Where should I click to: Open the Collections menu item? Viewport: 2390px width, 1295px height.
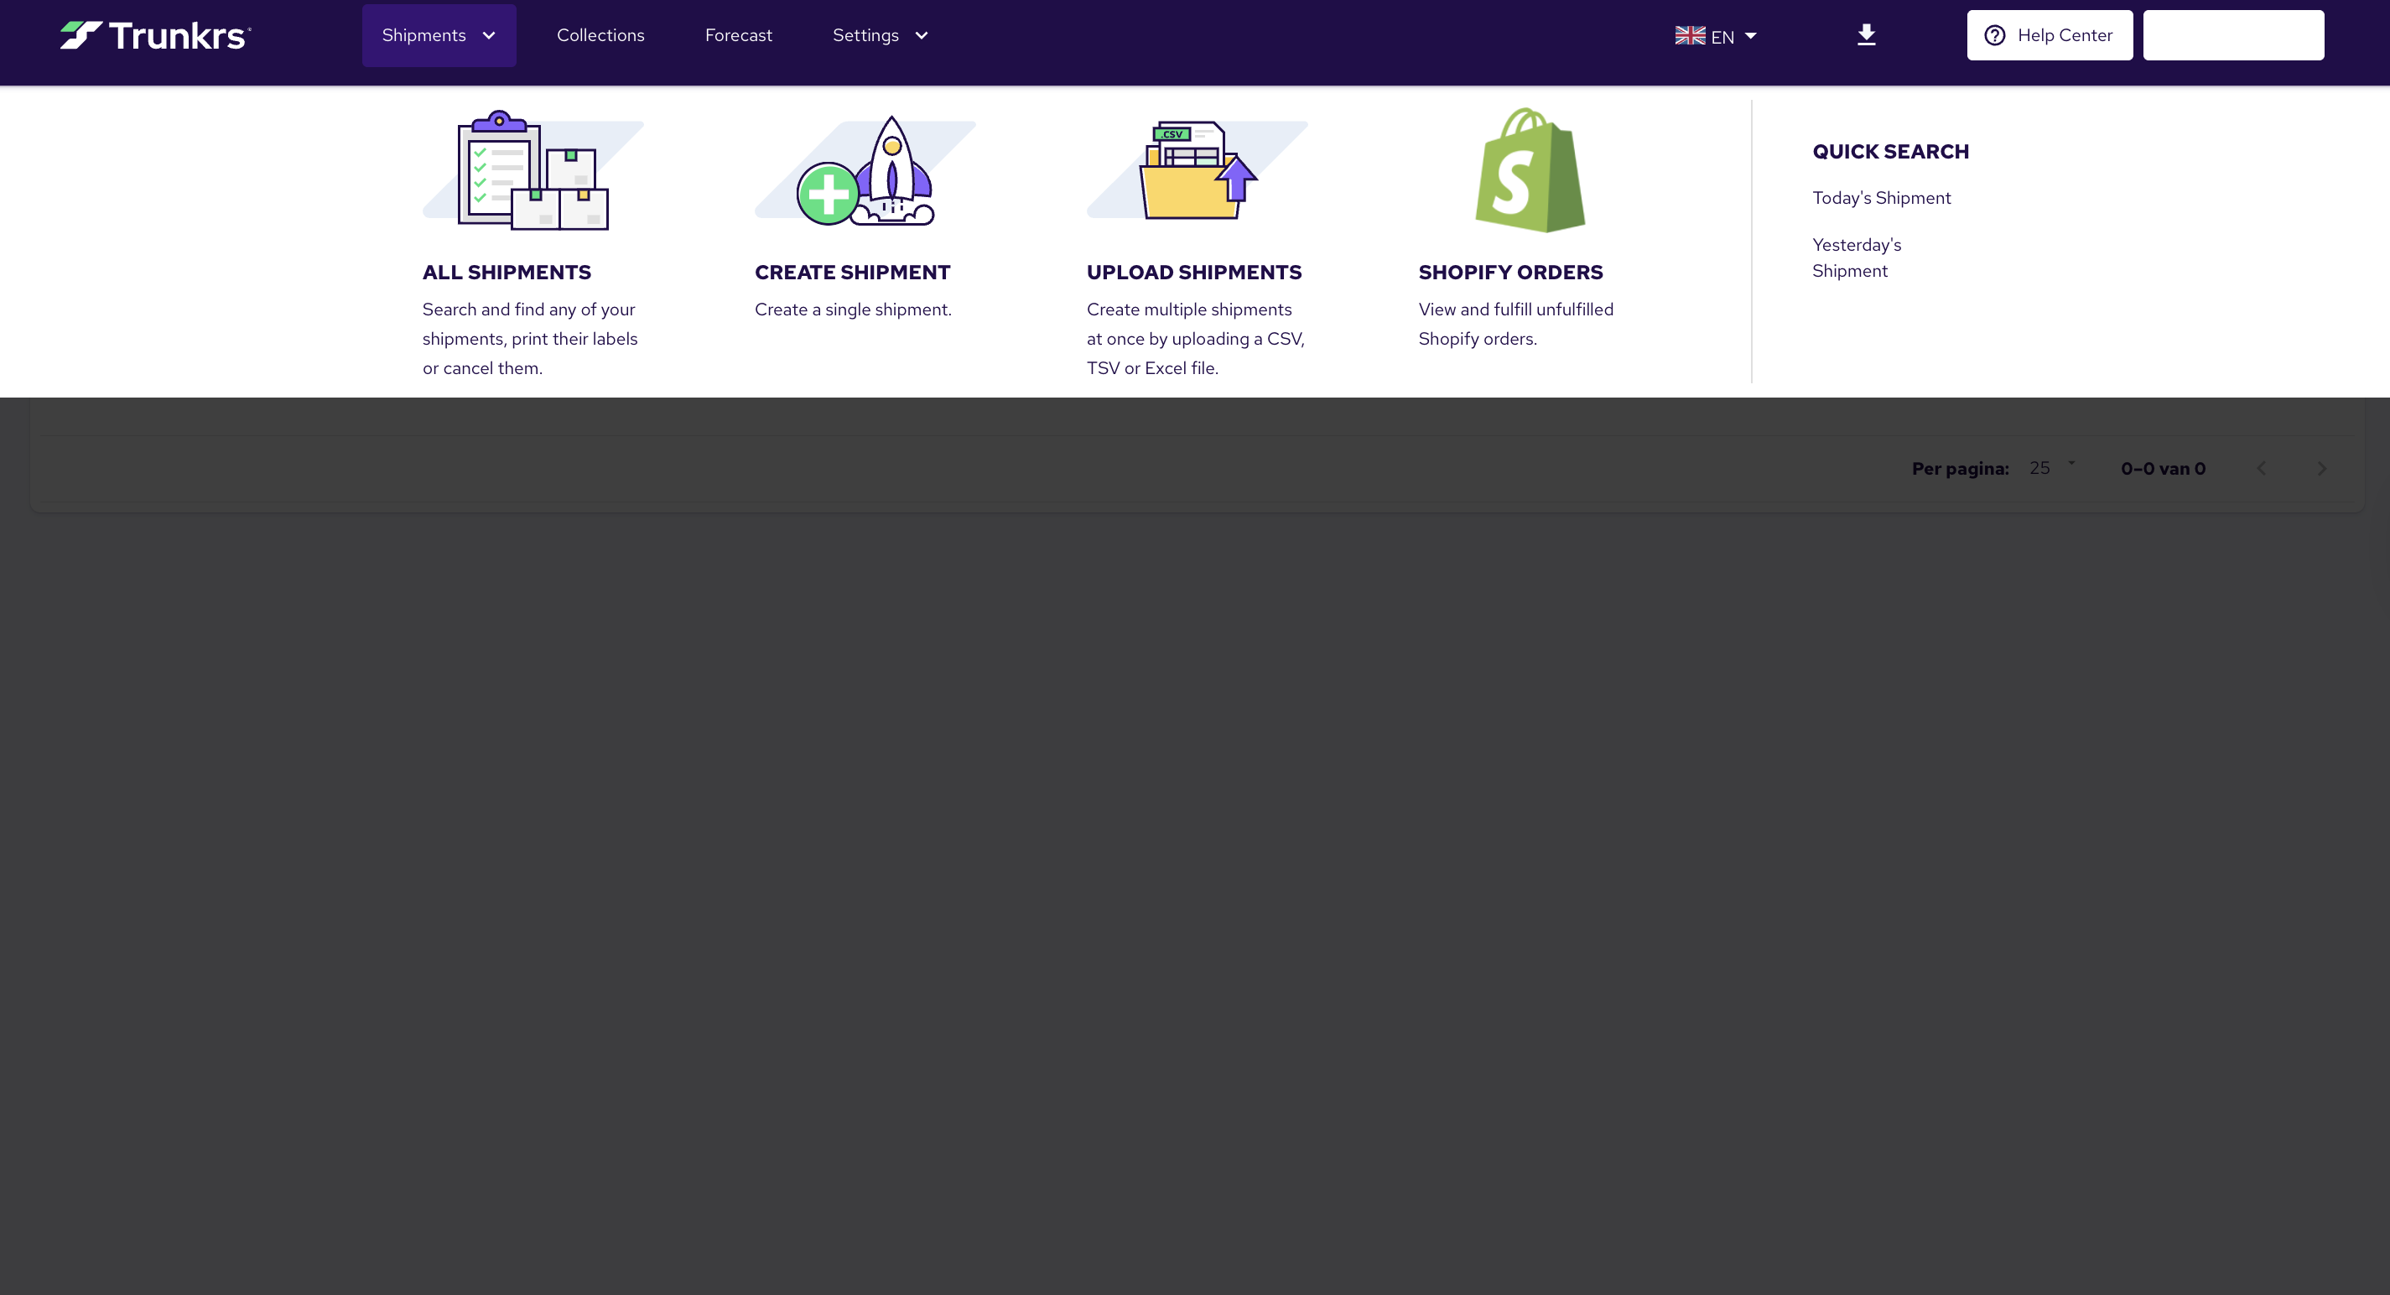tap(600, 35)
